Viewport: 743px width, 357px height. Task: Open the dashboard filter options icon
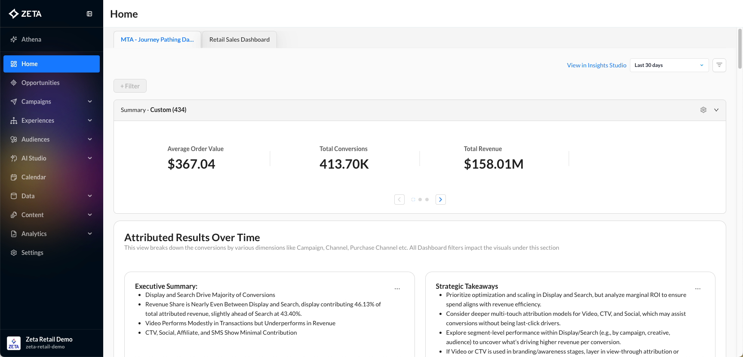point(719,65)
